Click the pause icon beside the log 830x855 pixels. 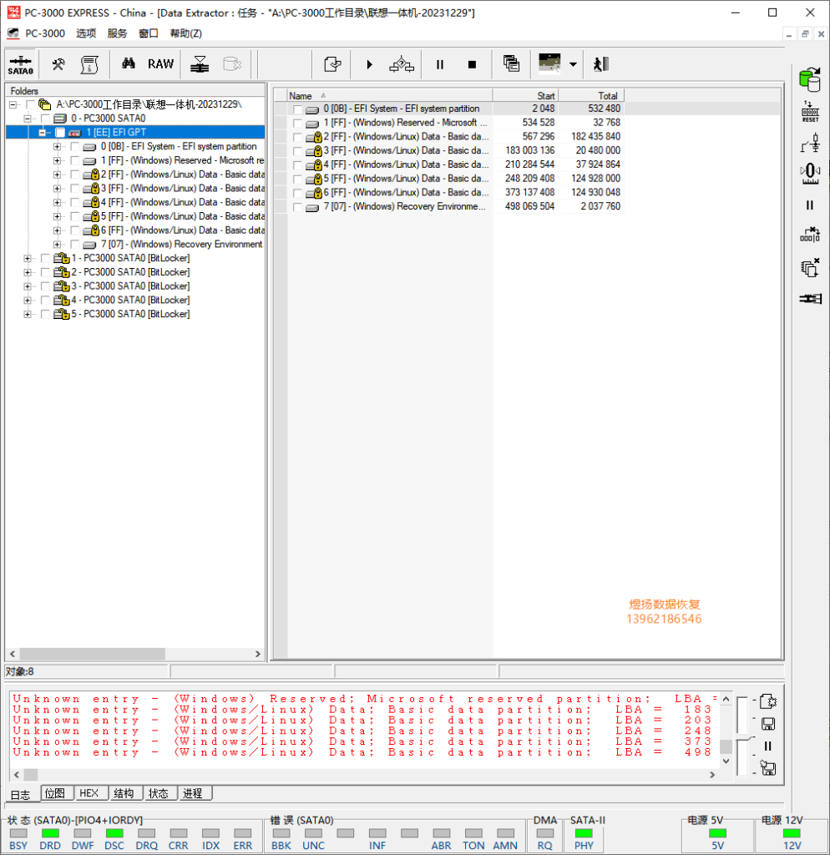[768, 746]
